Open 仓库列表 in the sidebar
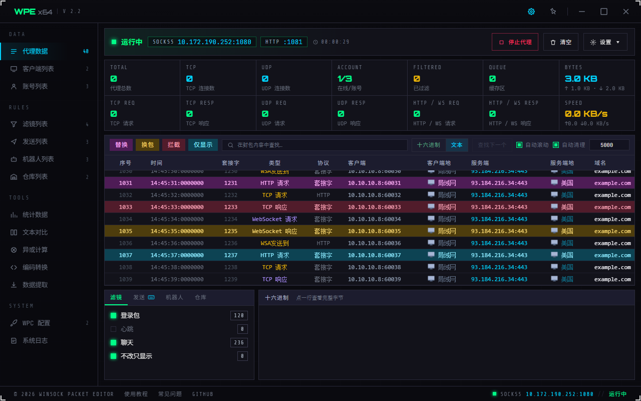The image size is (641, 401). pyautogui.click(x=49, y=176)
